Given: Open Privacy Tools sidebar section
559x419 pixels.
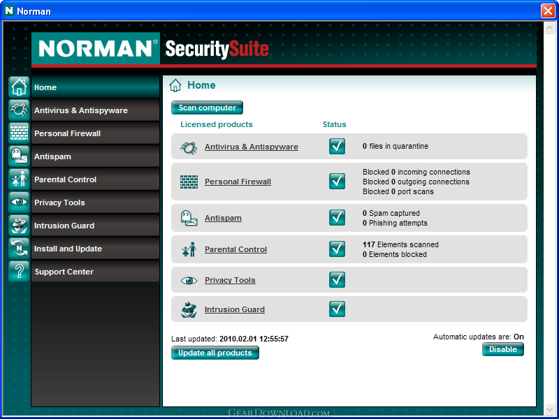Looking at the screenshot, I should [x=95, y=203].
